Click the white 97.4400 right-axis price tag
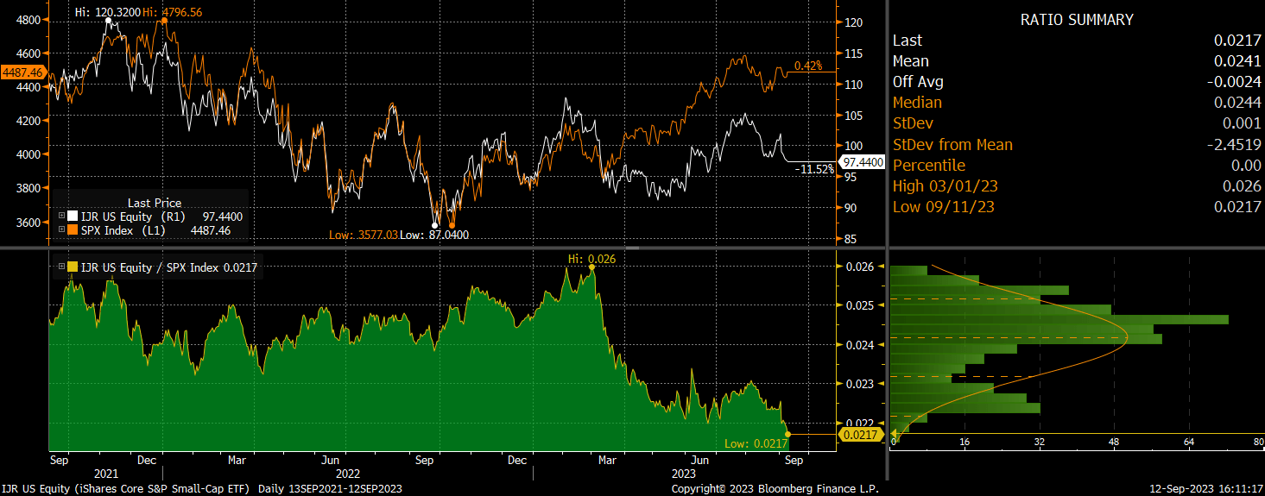 (863, 161)
